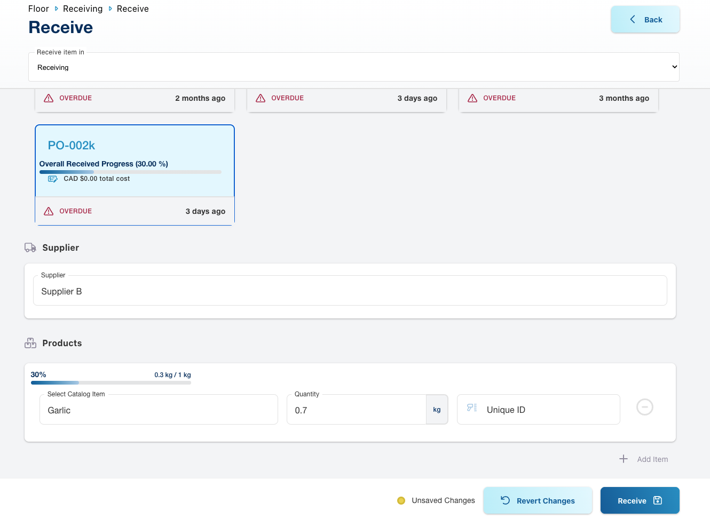This screenshot has width=710, height=519.
Task: Open the Supplier field showing Supplier B
Action: [x=350, y=291]
